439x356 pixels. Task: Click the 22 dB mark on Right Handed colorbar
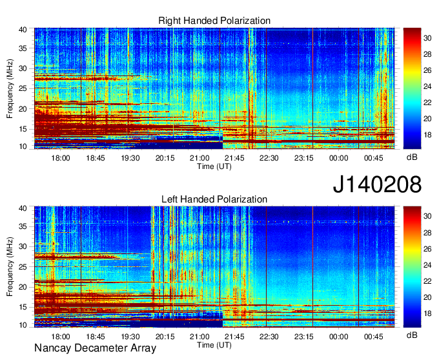[x=427, y=103]
